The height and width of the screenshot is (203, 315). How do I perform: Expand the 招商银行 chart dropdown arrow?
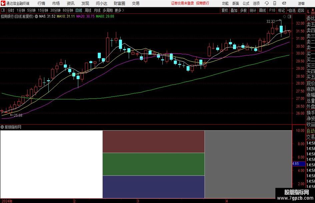36,16
